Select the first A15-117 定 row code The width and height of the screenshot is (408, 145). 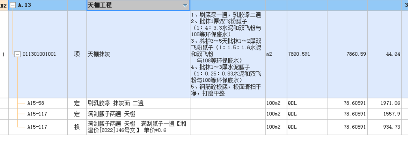point(37,114)
